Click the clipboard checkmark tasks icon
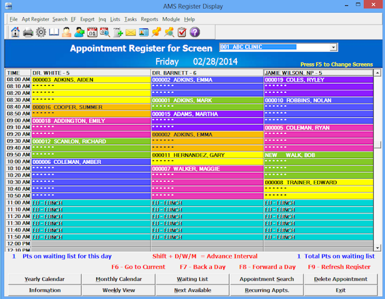This screenshot has width=385, height=299. [182, 32]
